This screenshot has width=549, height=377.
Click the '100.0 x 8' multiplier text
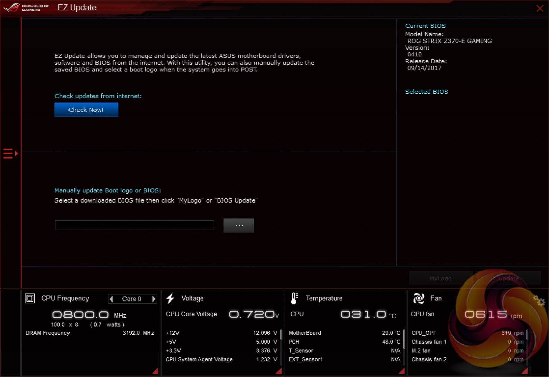click(x=65, y=325)
